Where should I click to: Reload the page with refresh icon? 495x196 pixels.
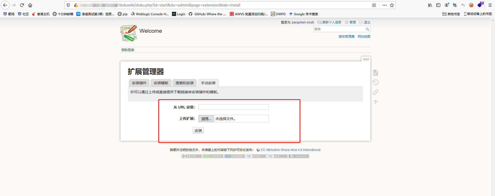pos(22,5)
